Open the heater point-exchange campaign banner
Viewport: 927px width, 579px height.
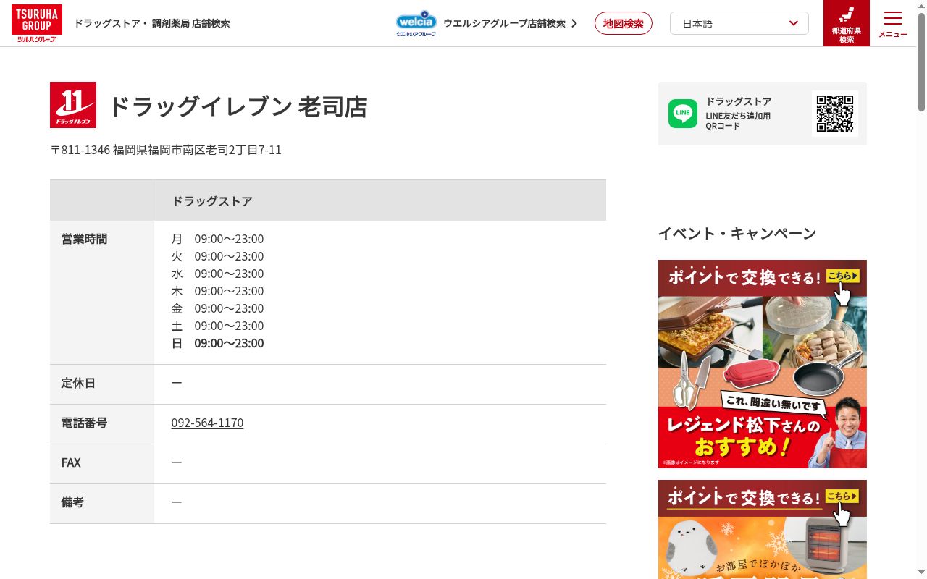pos(763,529)
